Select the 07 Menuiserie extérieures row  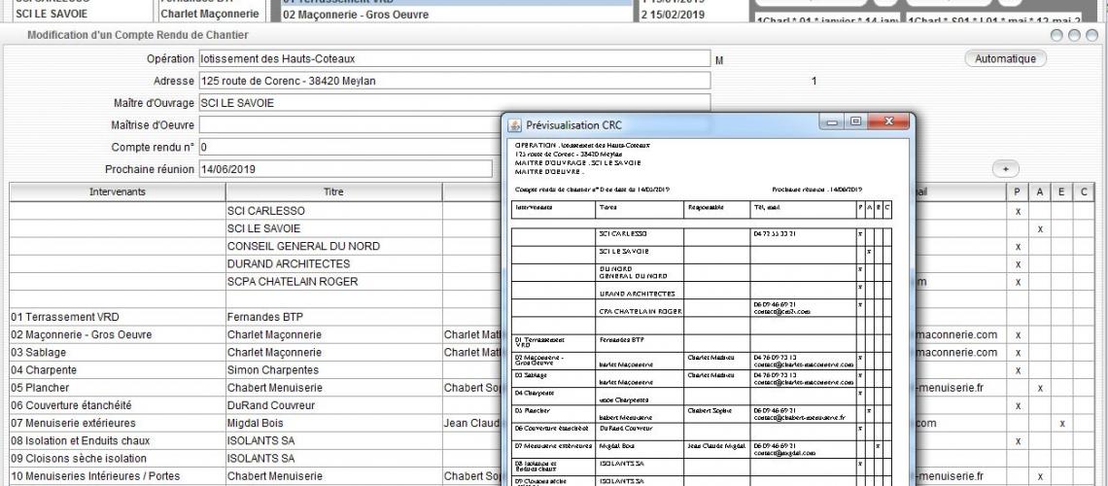[118, 423]
